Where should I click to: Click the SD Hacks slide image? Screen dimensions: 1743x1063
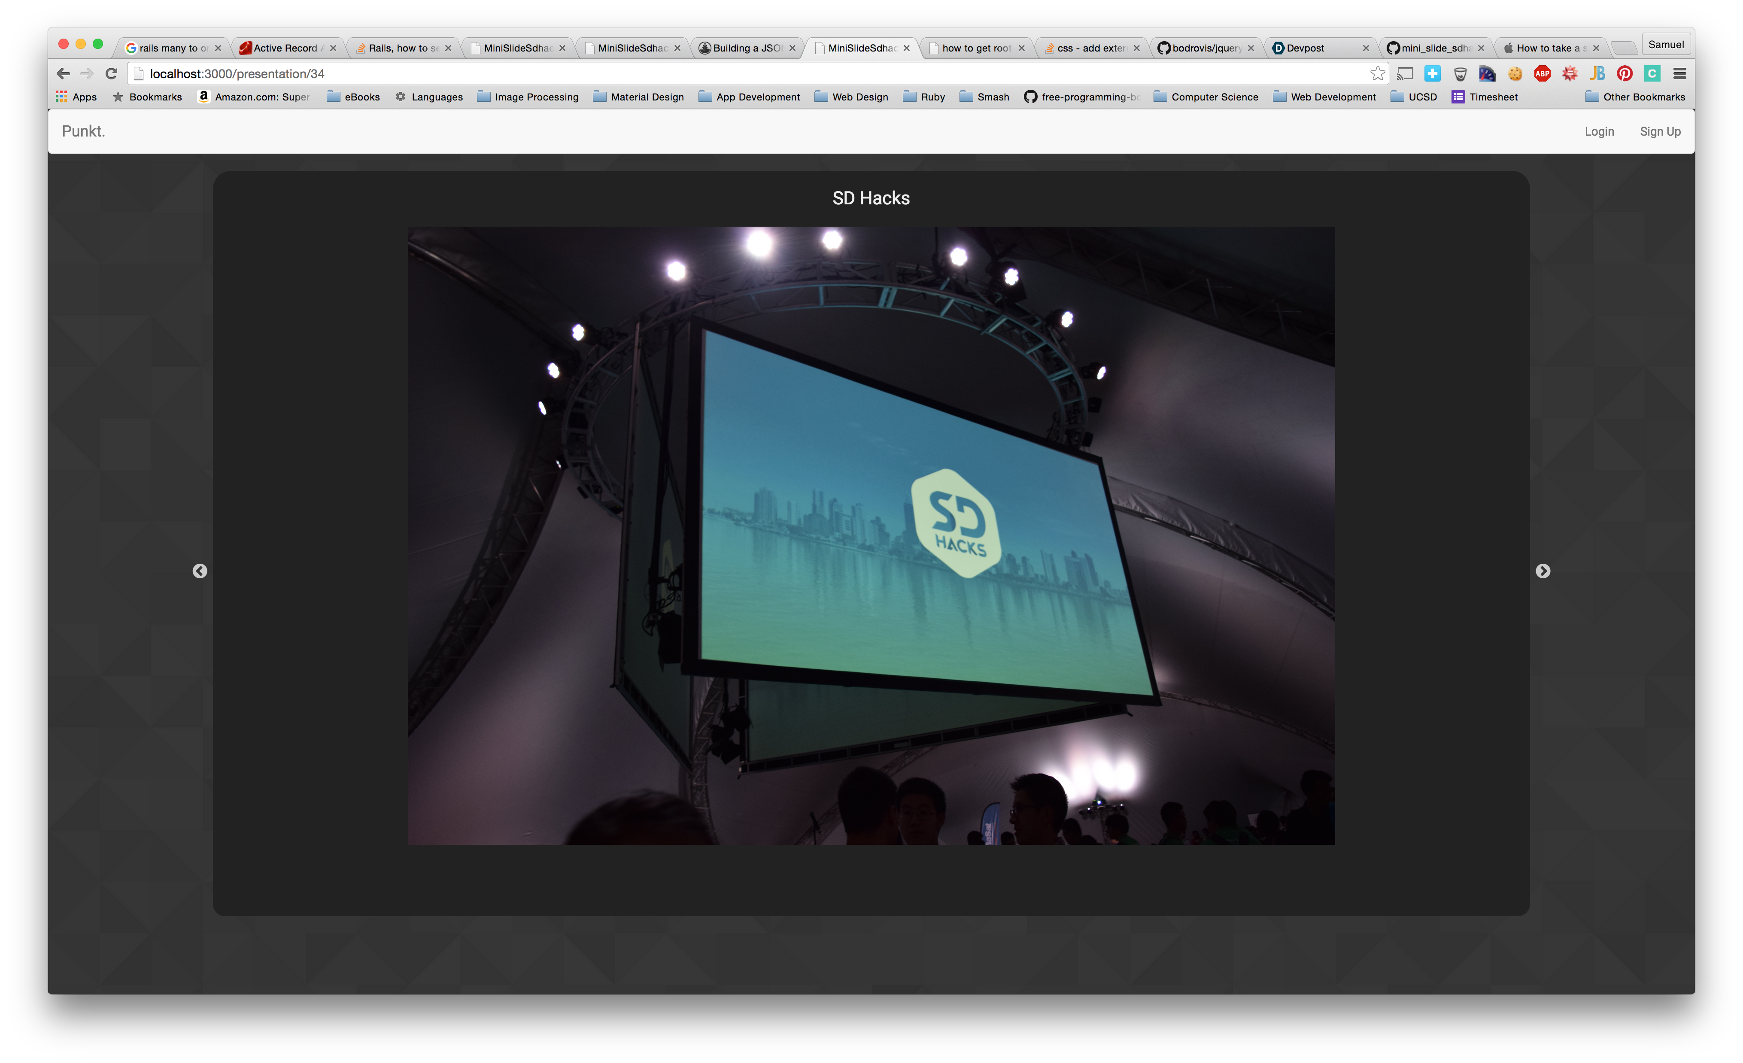pos(871,535)
